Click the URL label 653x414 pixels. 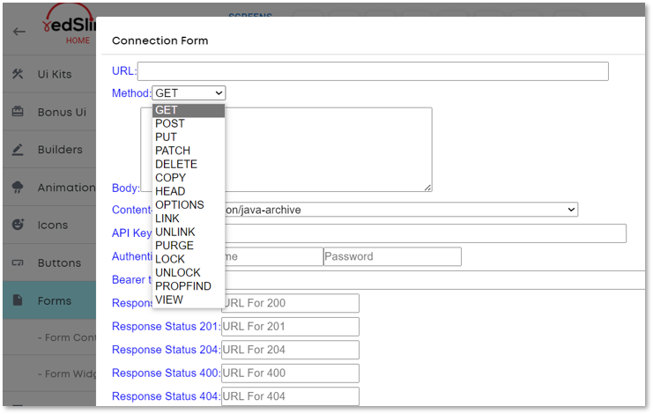(x=124, y=71)
